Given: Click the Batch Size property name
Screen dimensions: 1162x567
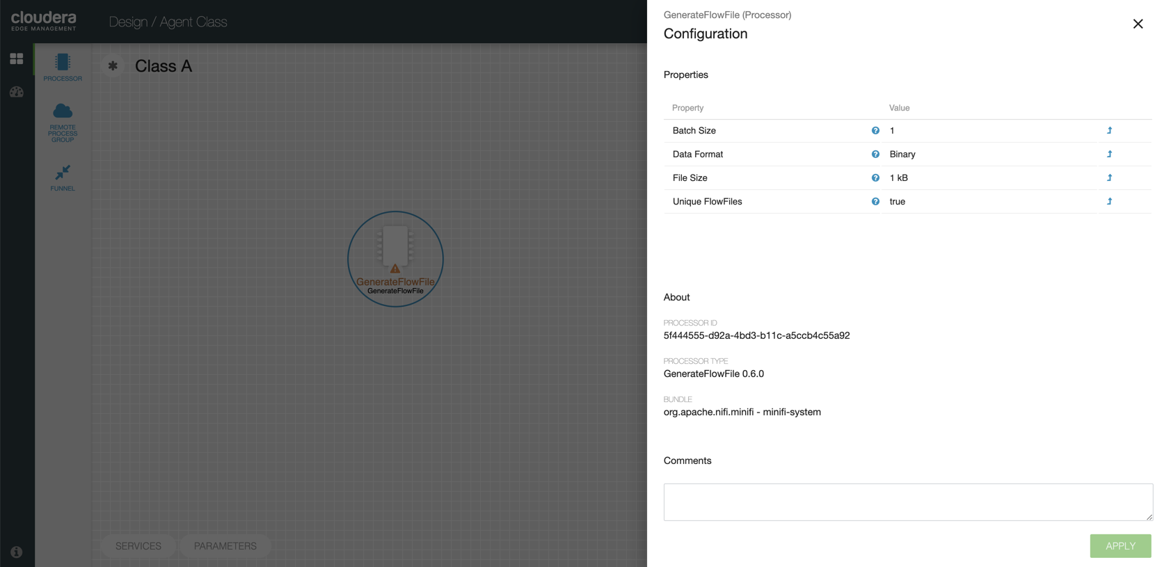Looking at the screenshot, I should [694, 131].
